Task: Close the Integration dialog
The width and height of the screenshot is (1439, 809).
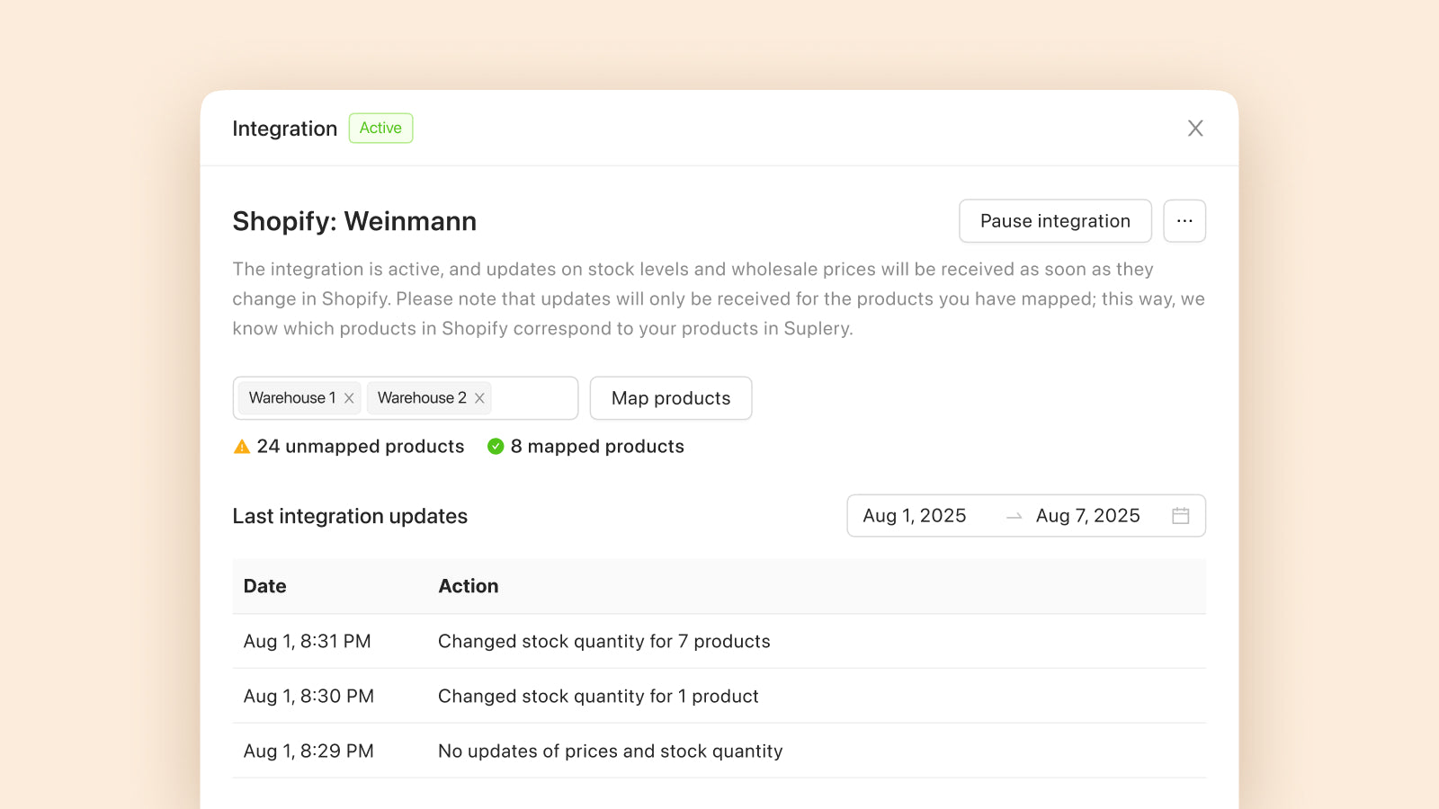Action: point(1195,129)
